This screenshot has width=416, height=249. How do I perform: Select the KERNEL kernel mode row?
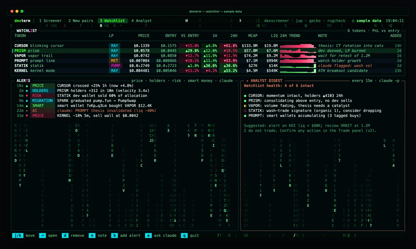208,71
